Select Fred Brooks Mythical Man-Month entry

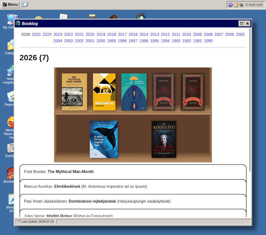point(133,172)
